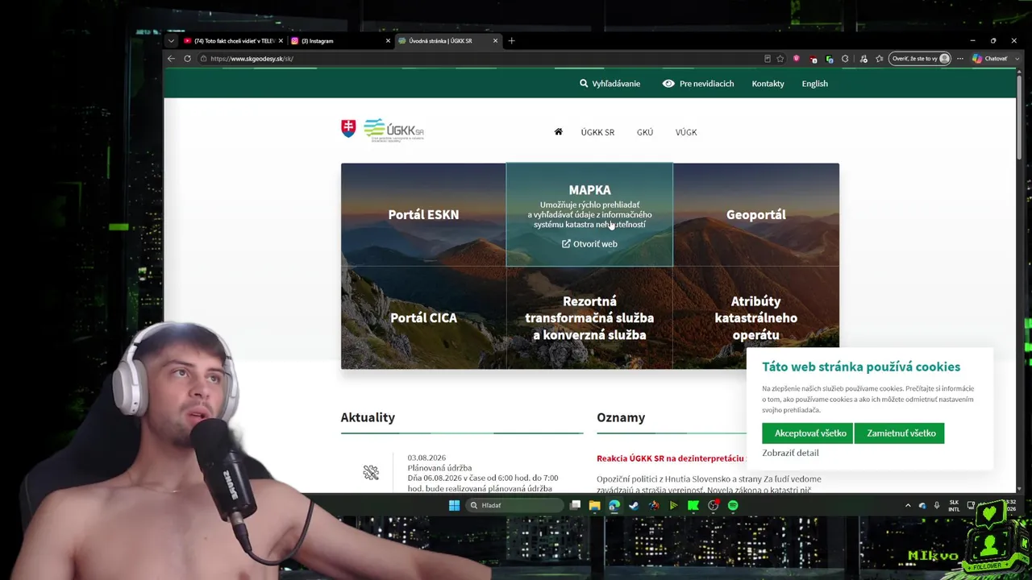The width and height of the screenshot is (1032, 580).
Task: Open the Kontakty page
Action: point(768,83)
